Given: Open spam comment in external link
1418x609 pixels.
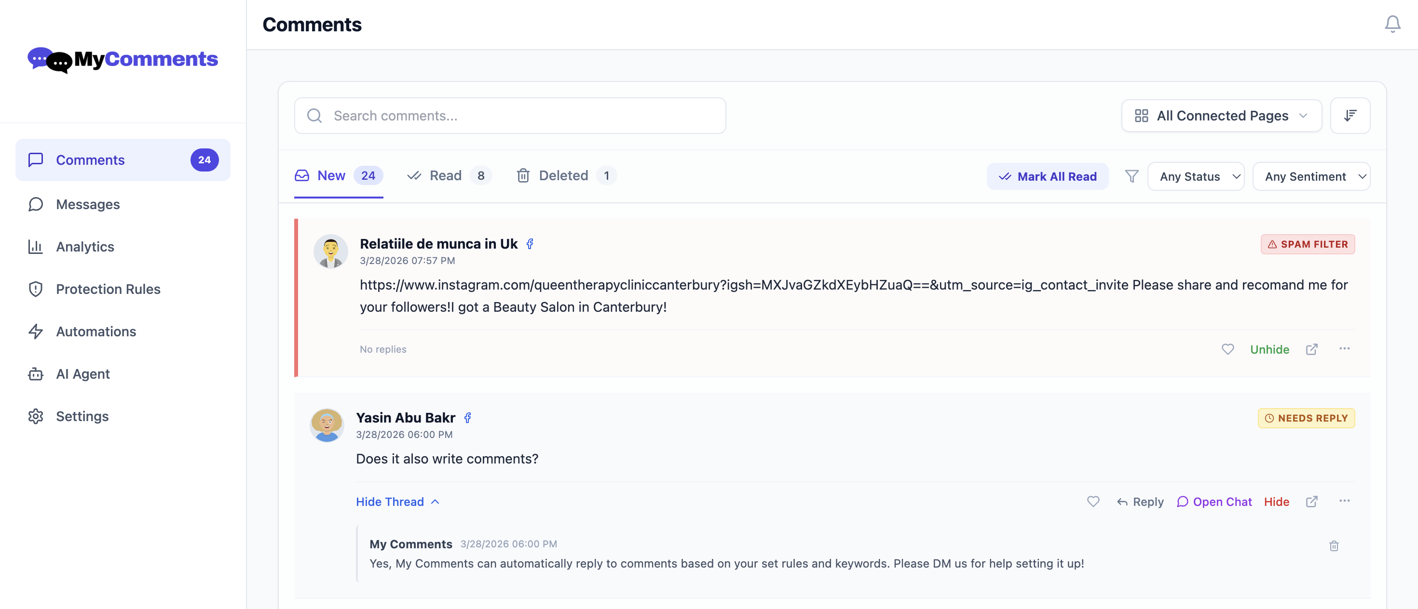Looking at the screenshot, I should (x=1311, y=350).
